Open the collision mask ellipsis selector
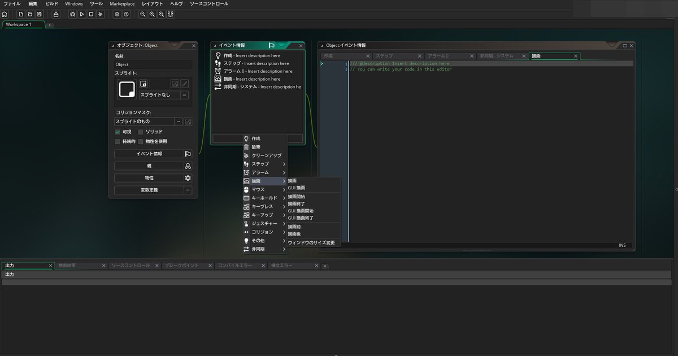This screenshot has width=678, height=356. (x=179, y=121)
